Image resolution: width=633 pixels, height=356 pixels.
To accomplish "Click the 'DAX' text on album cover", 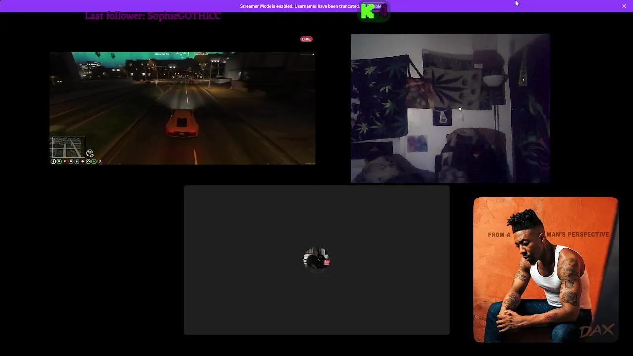I will tap(596, 331).
